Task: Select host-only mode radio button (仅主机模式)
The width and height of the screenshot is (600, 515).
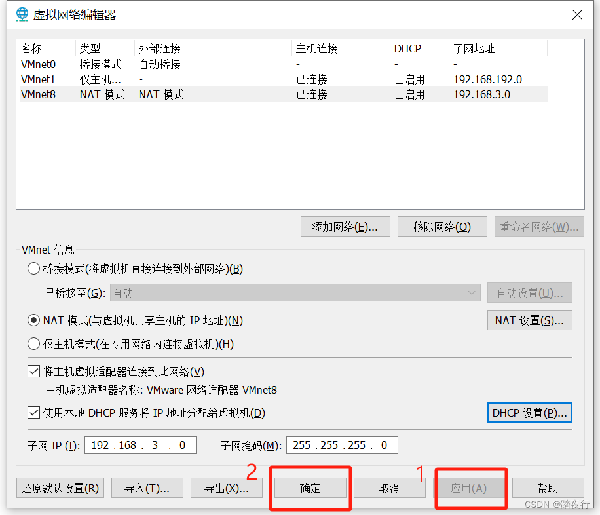Action: point(33,344)
